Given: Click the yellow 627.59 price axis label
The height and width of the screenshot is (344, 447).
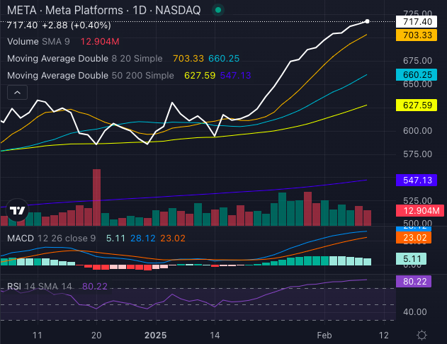Looking at the screenshot, I should point(417,105).
